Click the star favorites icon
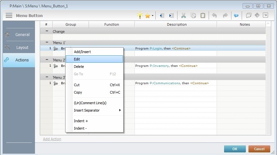 [x=147, y=15]
